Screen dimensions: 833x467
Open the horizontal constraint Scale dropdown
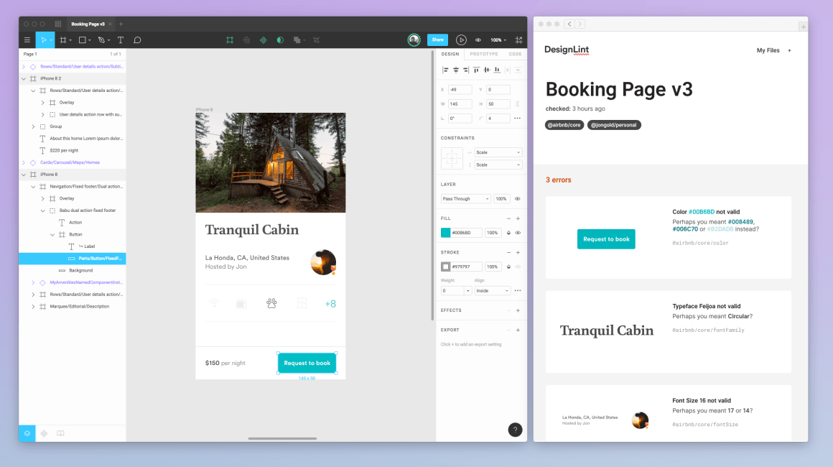pos(498,152)
